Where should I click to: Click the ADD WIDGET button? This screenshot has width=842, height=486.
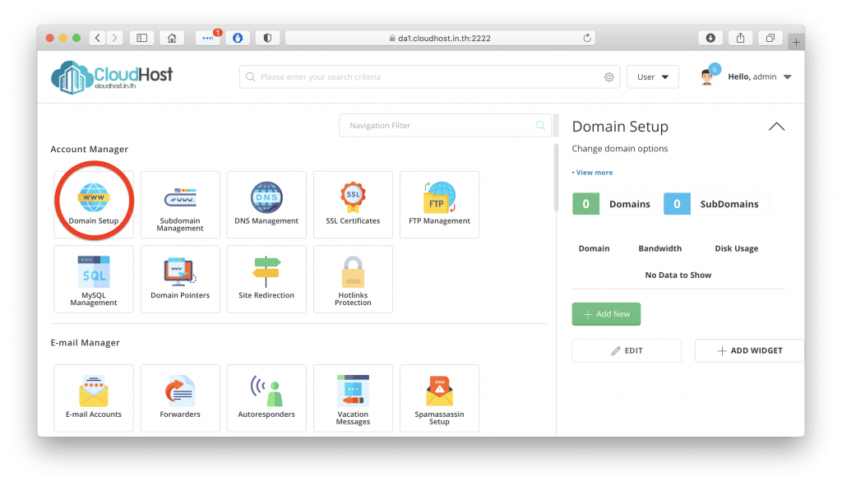(749, 351)
